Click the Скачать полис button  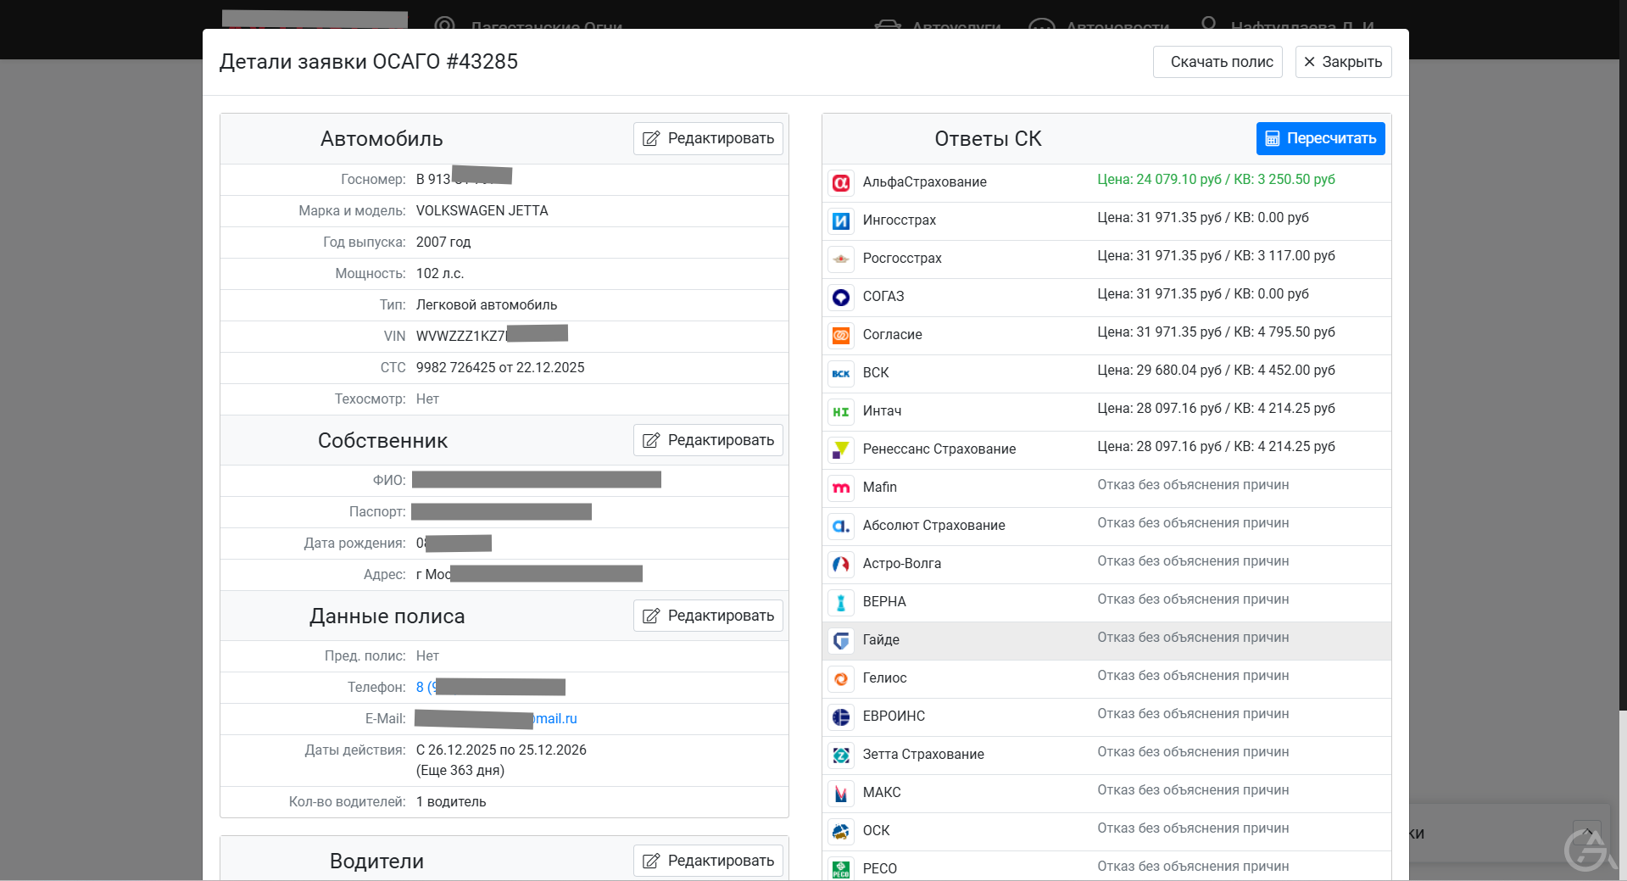point(1217,61)
